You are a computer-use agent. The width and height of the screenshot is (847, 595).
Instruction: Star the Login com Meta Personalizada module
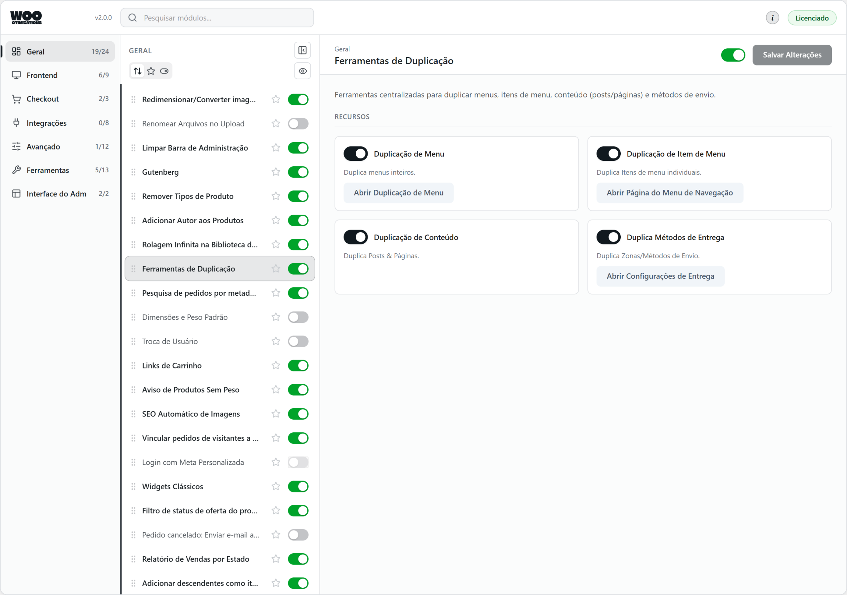point(276,462)
